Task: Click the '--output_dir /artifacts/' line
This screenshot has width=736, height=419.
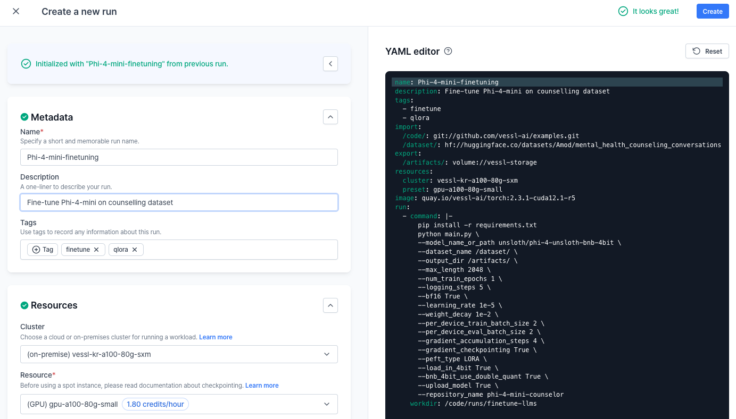Action: tap(467, 261)
